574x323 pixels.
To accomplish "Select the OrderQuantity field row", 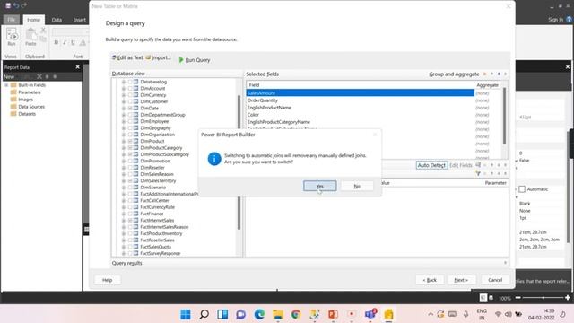I will (361, 100).
